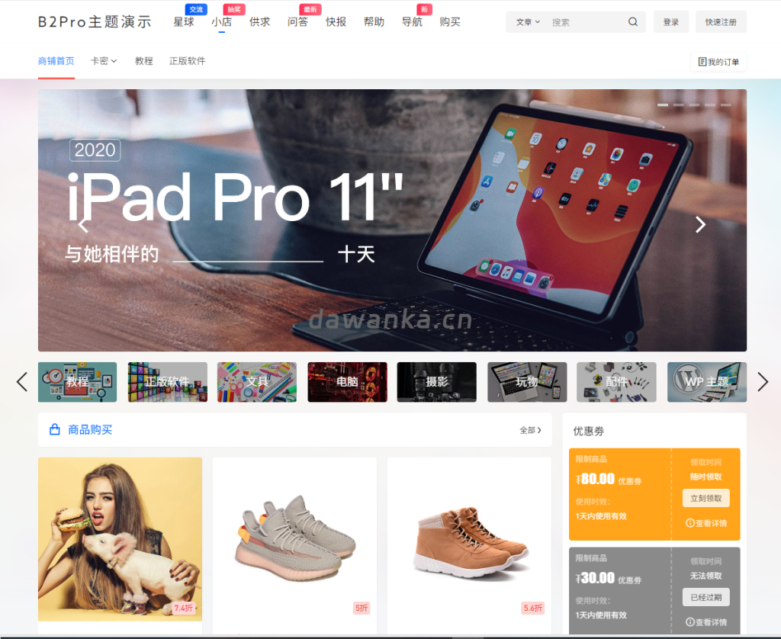Open 我的订单 button
The width and height of the screenshot is (781, 639).
(718, 62)
